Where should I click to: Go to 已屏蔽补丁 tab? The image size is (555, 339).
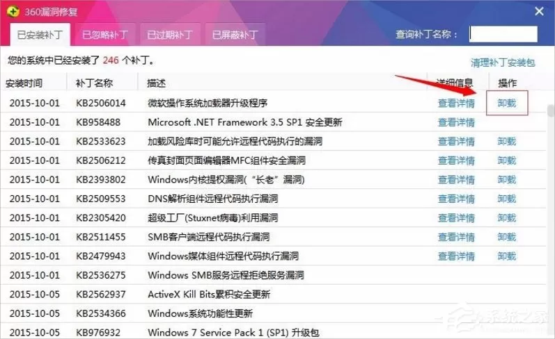(x=235, y=35)
